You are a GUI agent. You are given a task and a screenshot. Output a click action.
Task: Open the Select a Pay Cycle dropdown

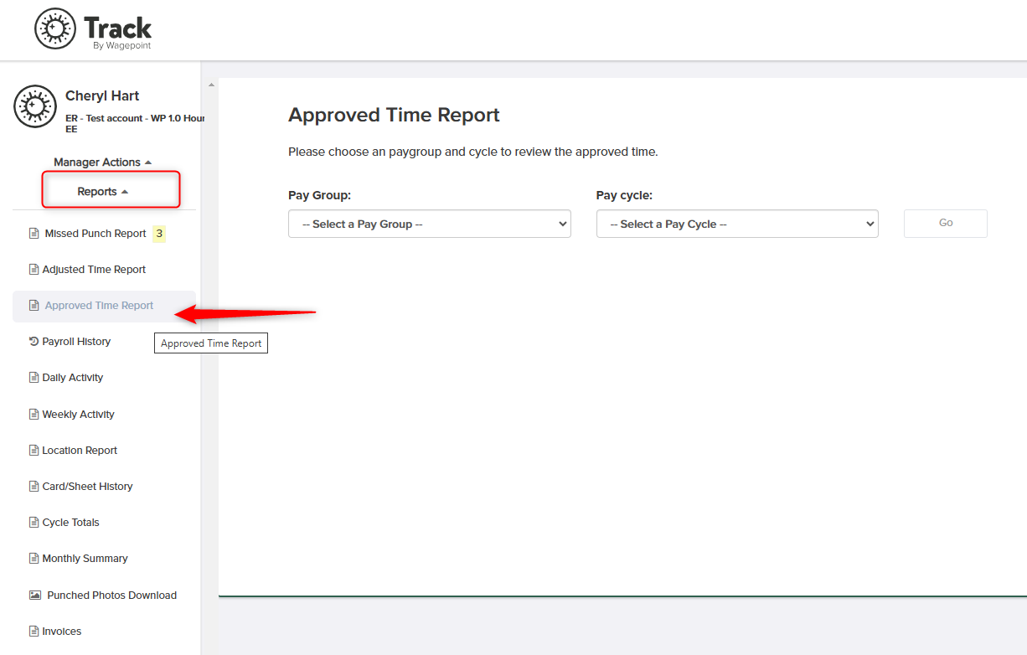737,224
